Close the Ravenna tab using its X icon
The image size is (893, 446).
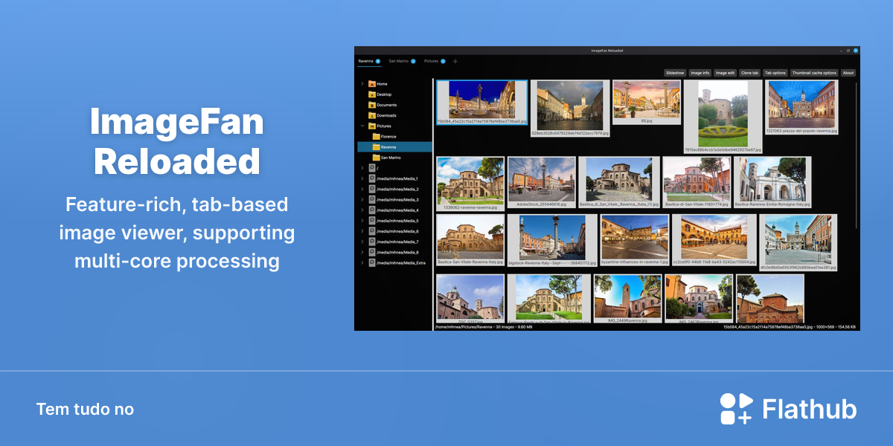coord(378,61)
